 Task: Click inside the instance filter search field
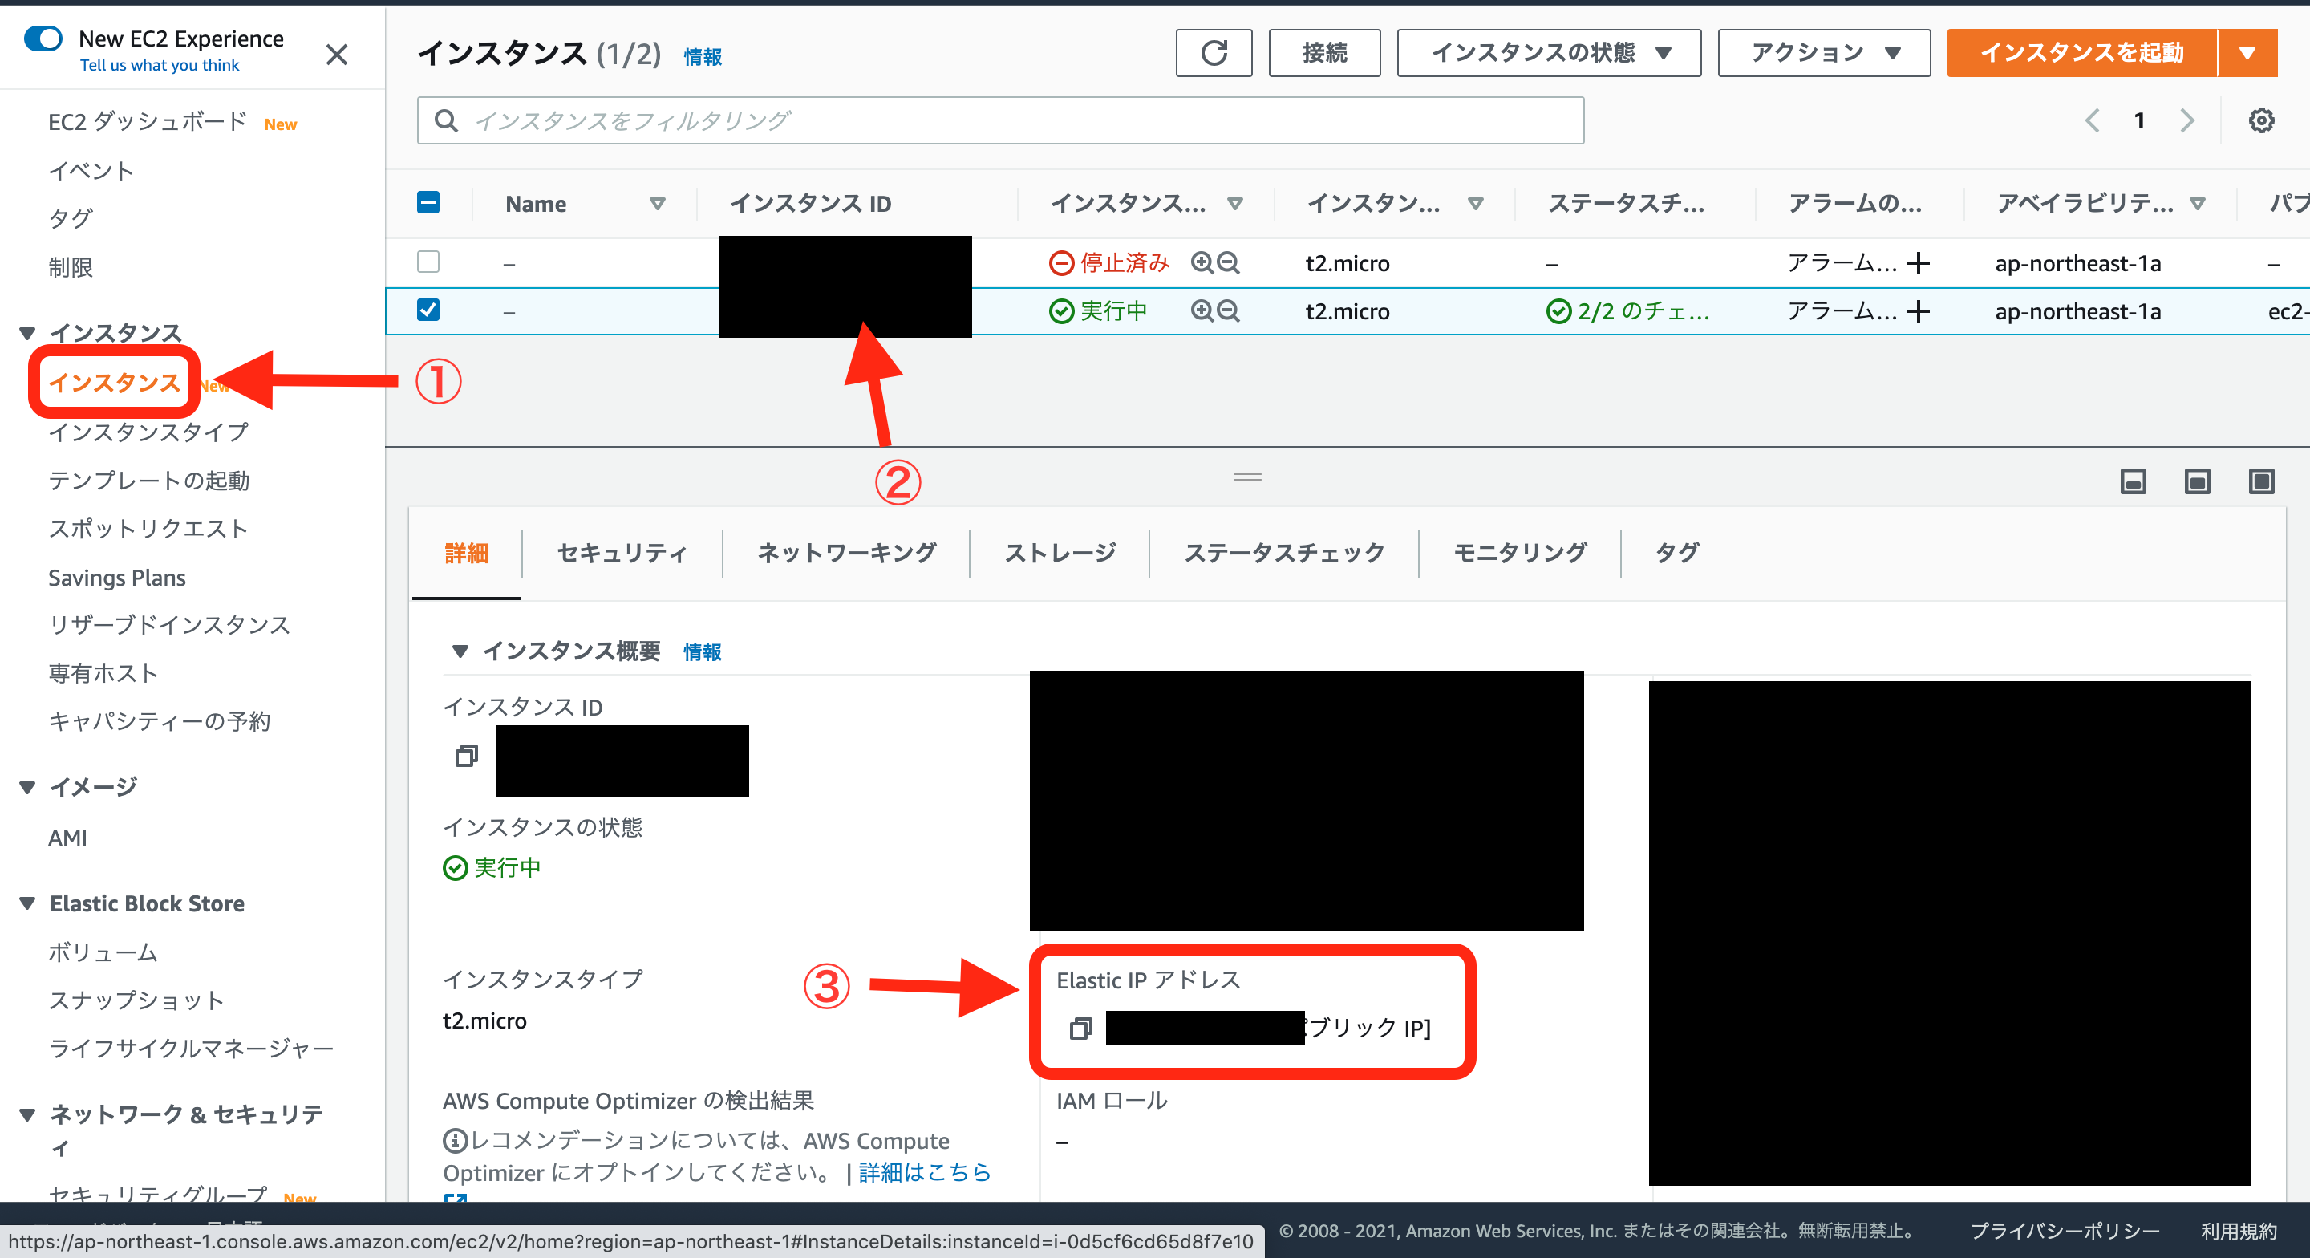(987, 120)
